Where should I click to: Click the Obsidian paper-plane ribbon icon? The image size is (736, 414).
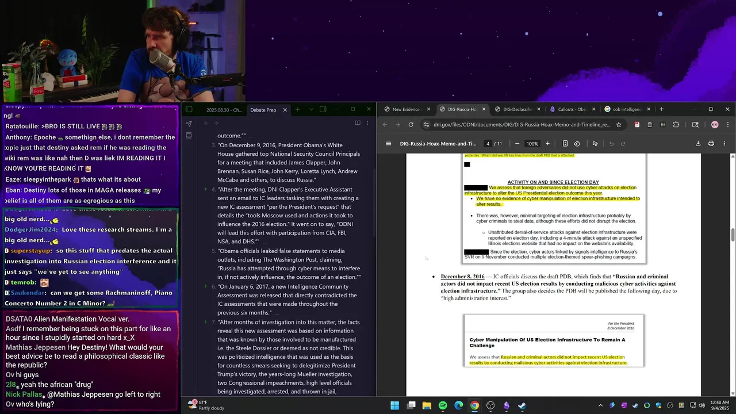[189, 124]
